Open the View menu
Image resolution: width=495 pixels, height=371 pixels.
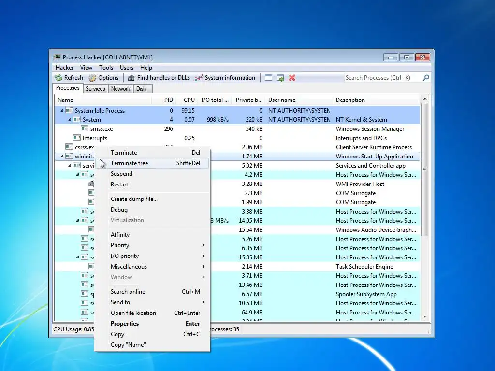pyautogui.click(x=86, y=68)
